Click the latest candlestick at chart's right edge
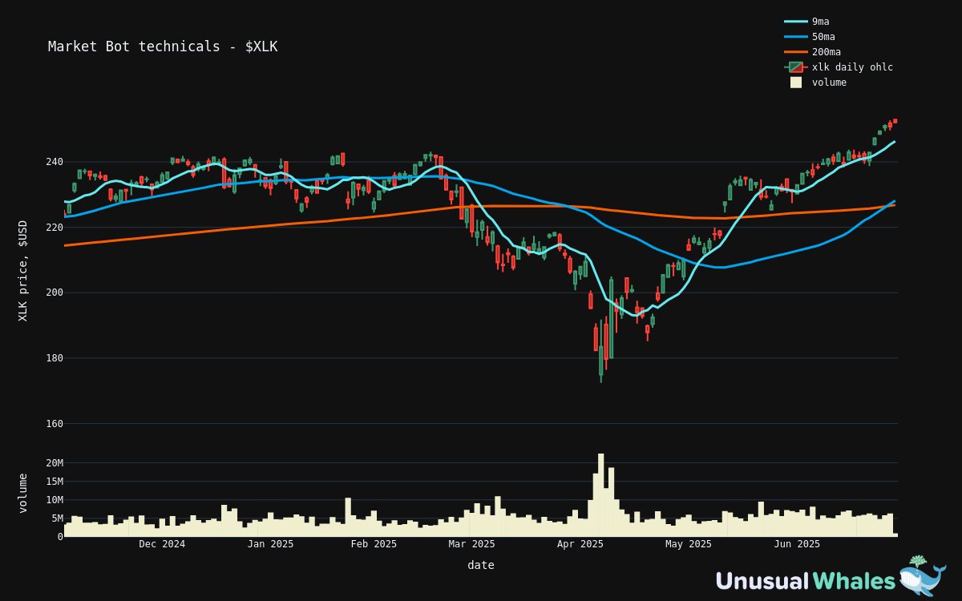962x601 pixels. click(895, 121)
